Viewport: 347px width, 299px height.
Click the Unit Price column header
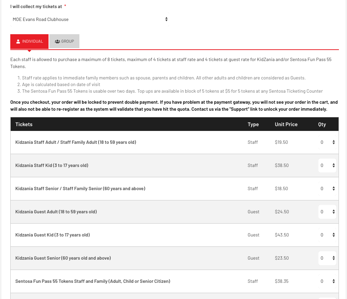click(x=286, y=124)
